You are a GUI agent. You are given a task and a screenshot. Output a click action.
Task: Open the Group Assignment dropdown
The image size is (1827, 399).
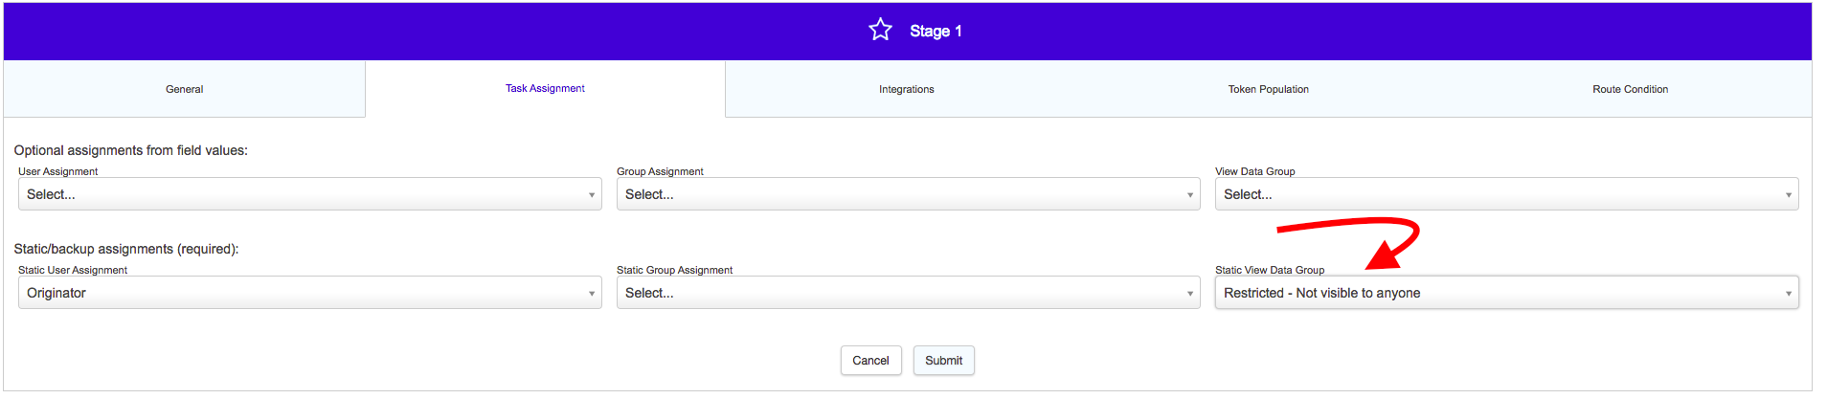pyautogui.click(x=908, y=194)
